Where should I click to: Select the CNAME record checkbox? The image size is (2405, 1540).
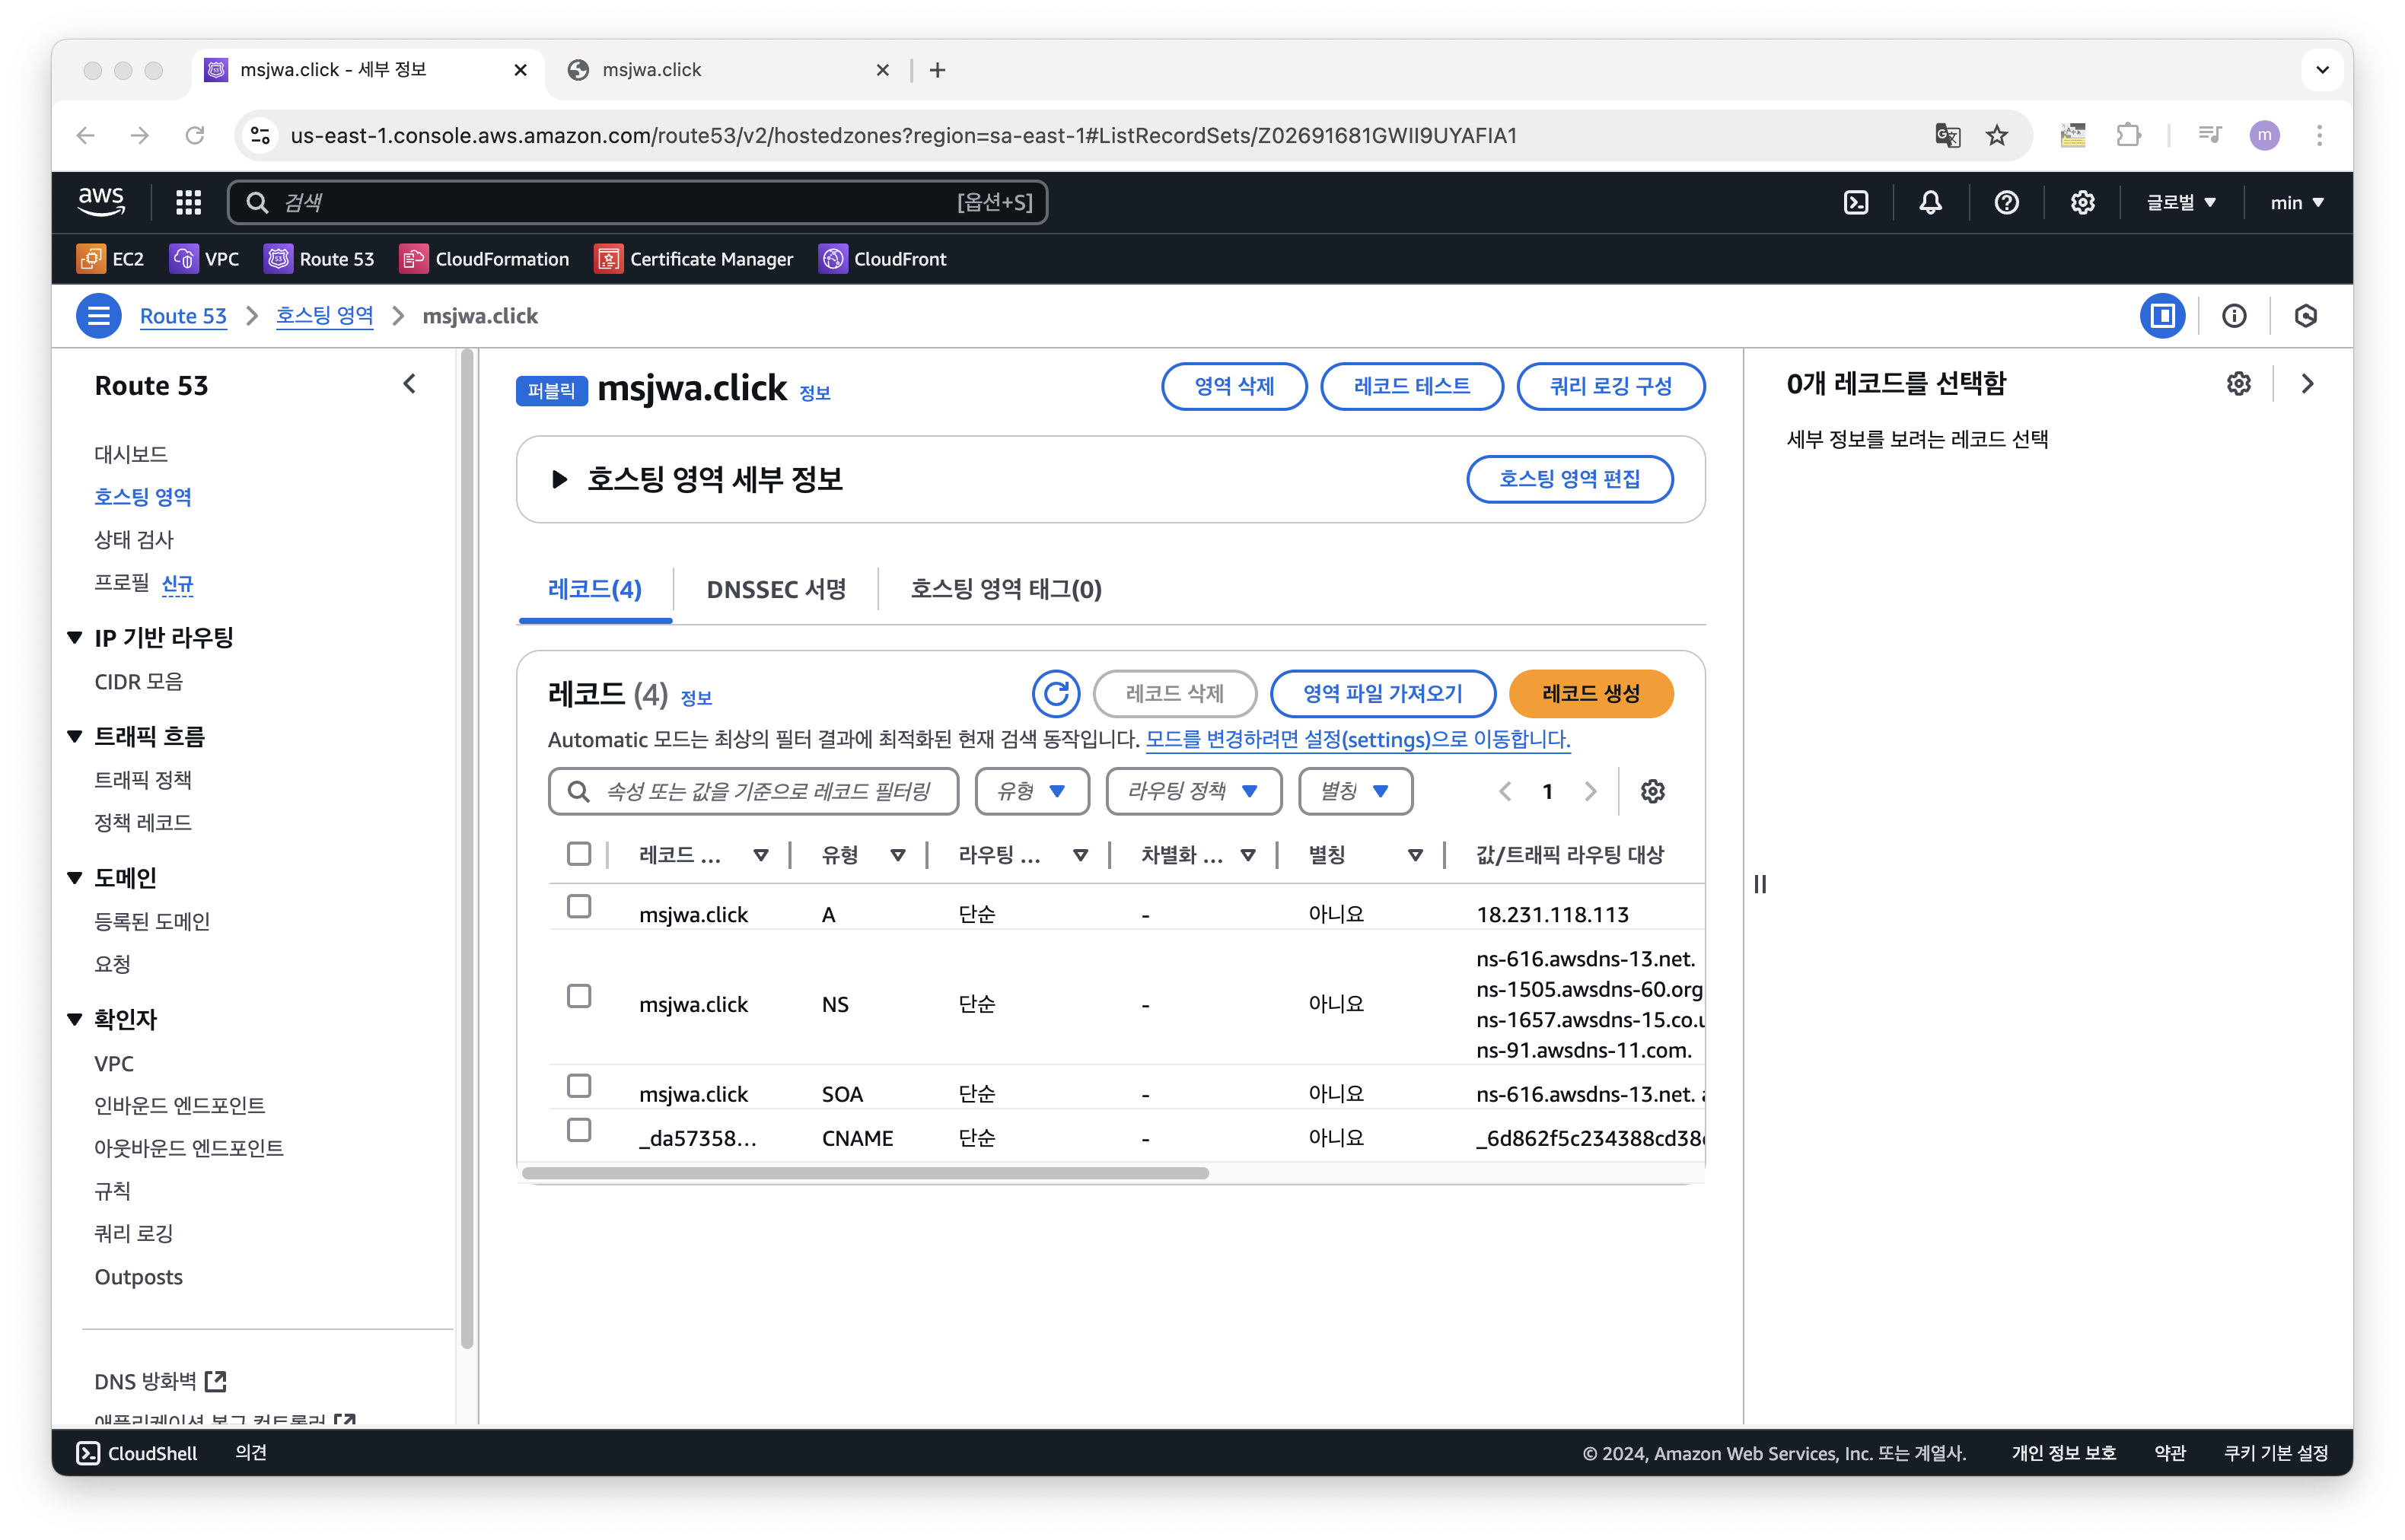pos(579,1130)
